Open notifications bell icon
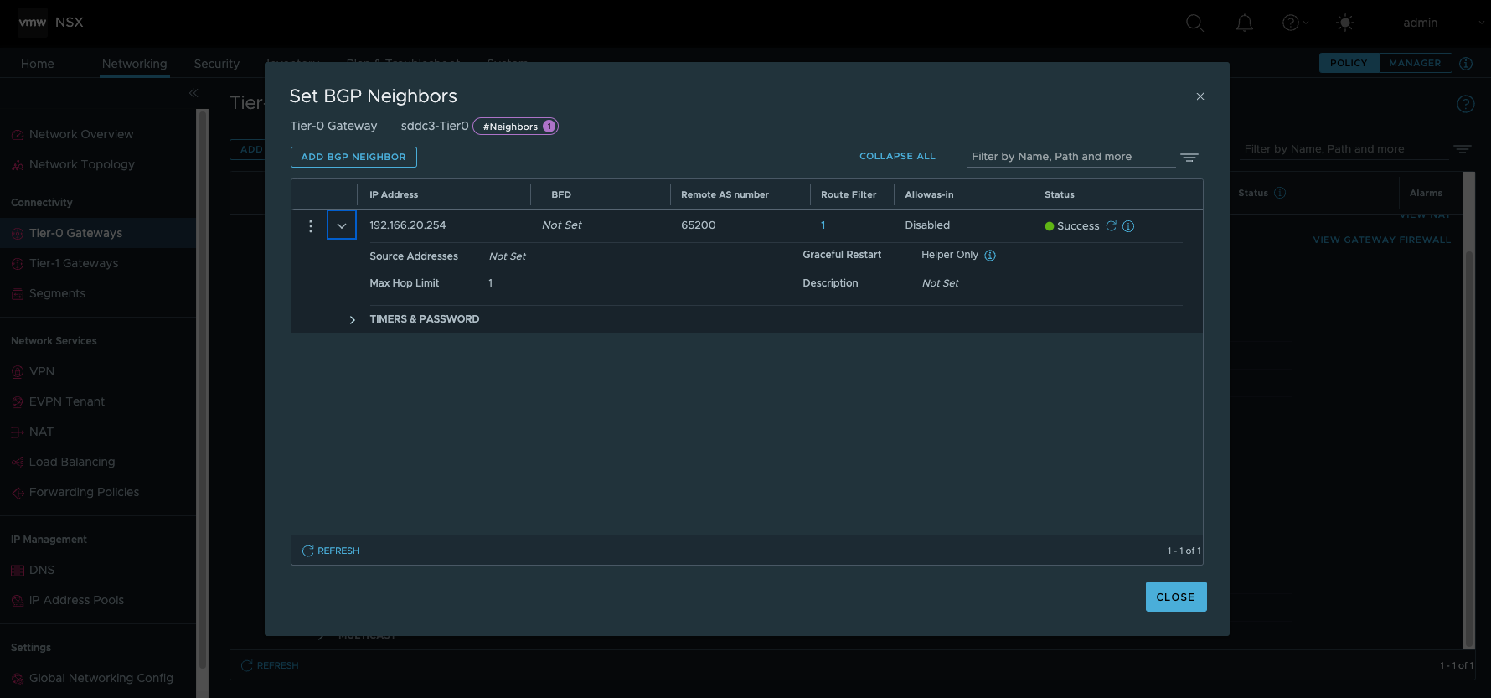Screen dimensions: 1491x698 click(x=1245, y=23)
